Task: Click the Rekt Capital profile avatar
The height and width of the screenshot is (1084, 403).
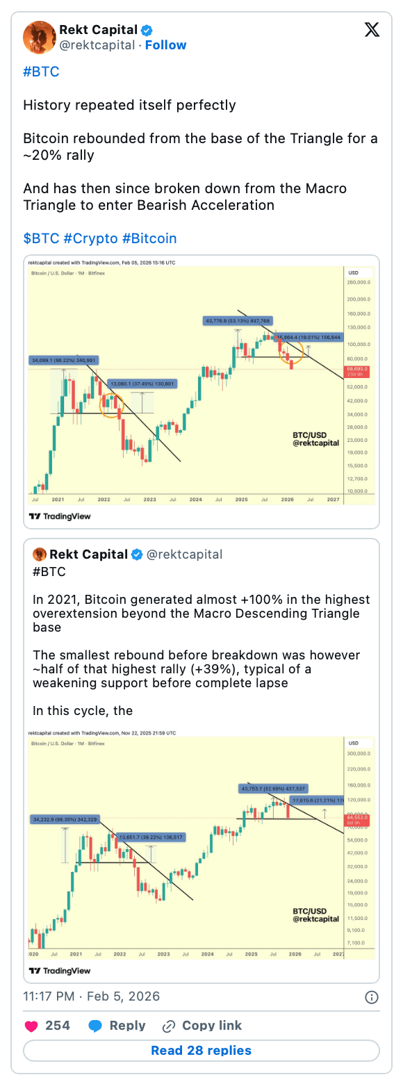Action: pos(40,38)
